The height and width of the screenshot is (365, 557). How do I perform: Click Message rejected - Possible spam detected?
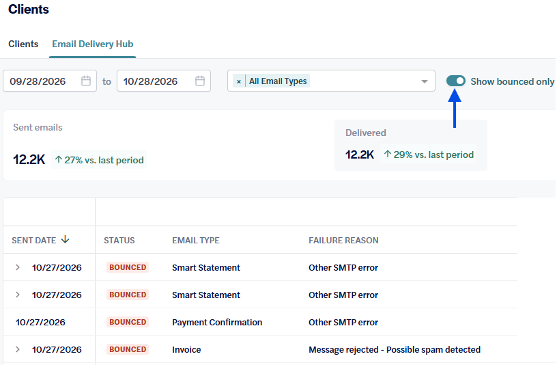[x=395, y=350]
